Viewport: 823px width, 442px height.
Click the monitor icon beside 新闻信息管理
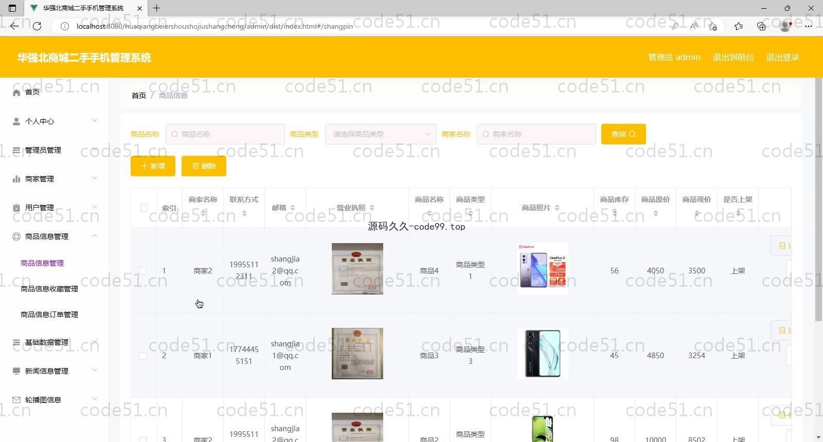coord(16,371)
